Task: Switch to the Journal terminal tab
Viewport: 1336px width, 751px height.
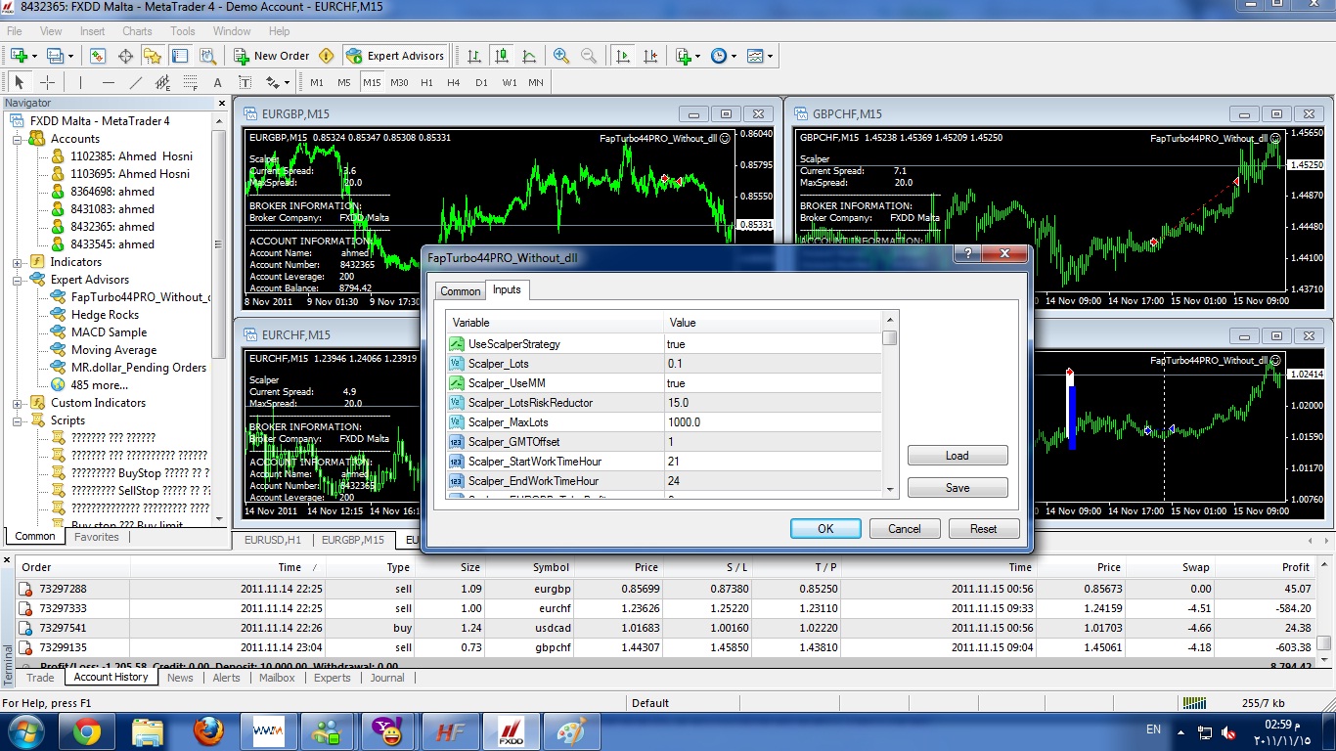Action: (x=387, y=678)
